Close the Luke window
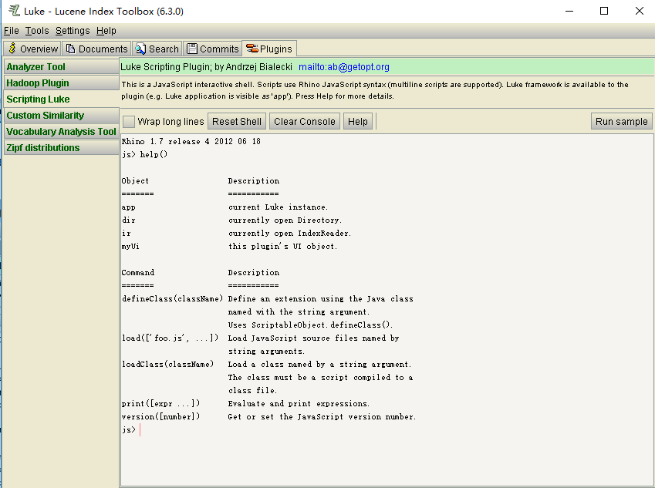Screen dimensions: 655x488 click(639, 11)
